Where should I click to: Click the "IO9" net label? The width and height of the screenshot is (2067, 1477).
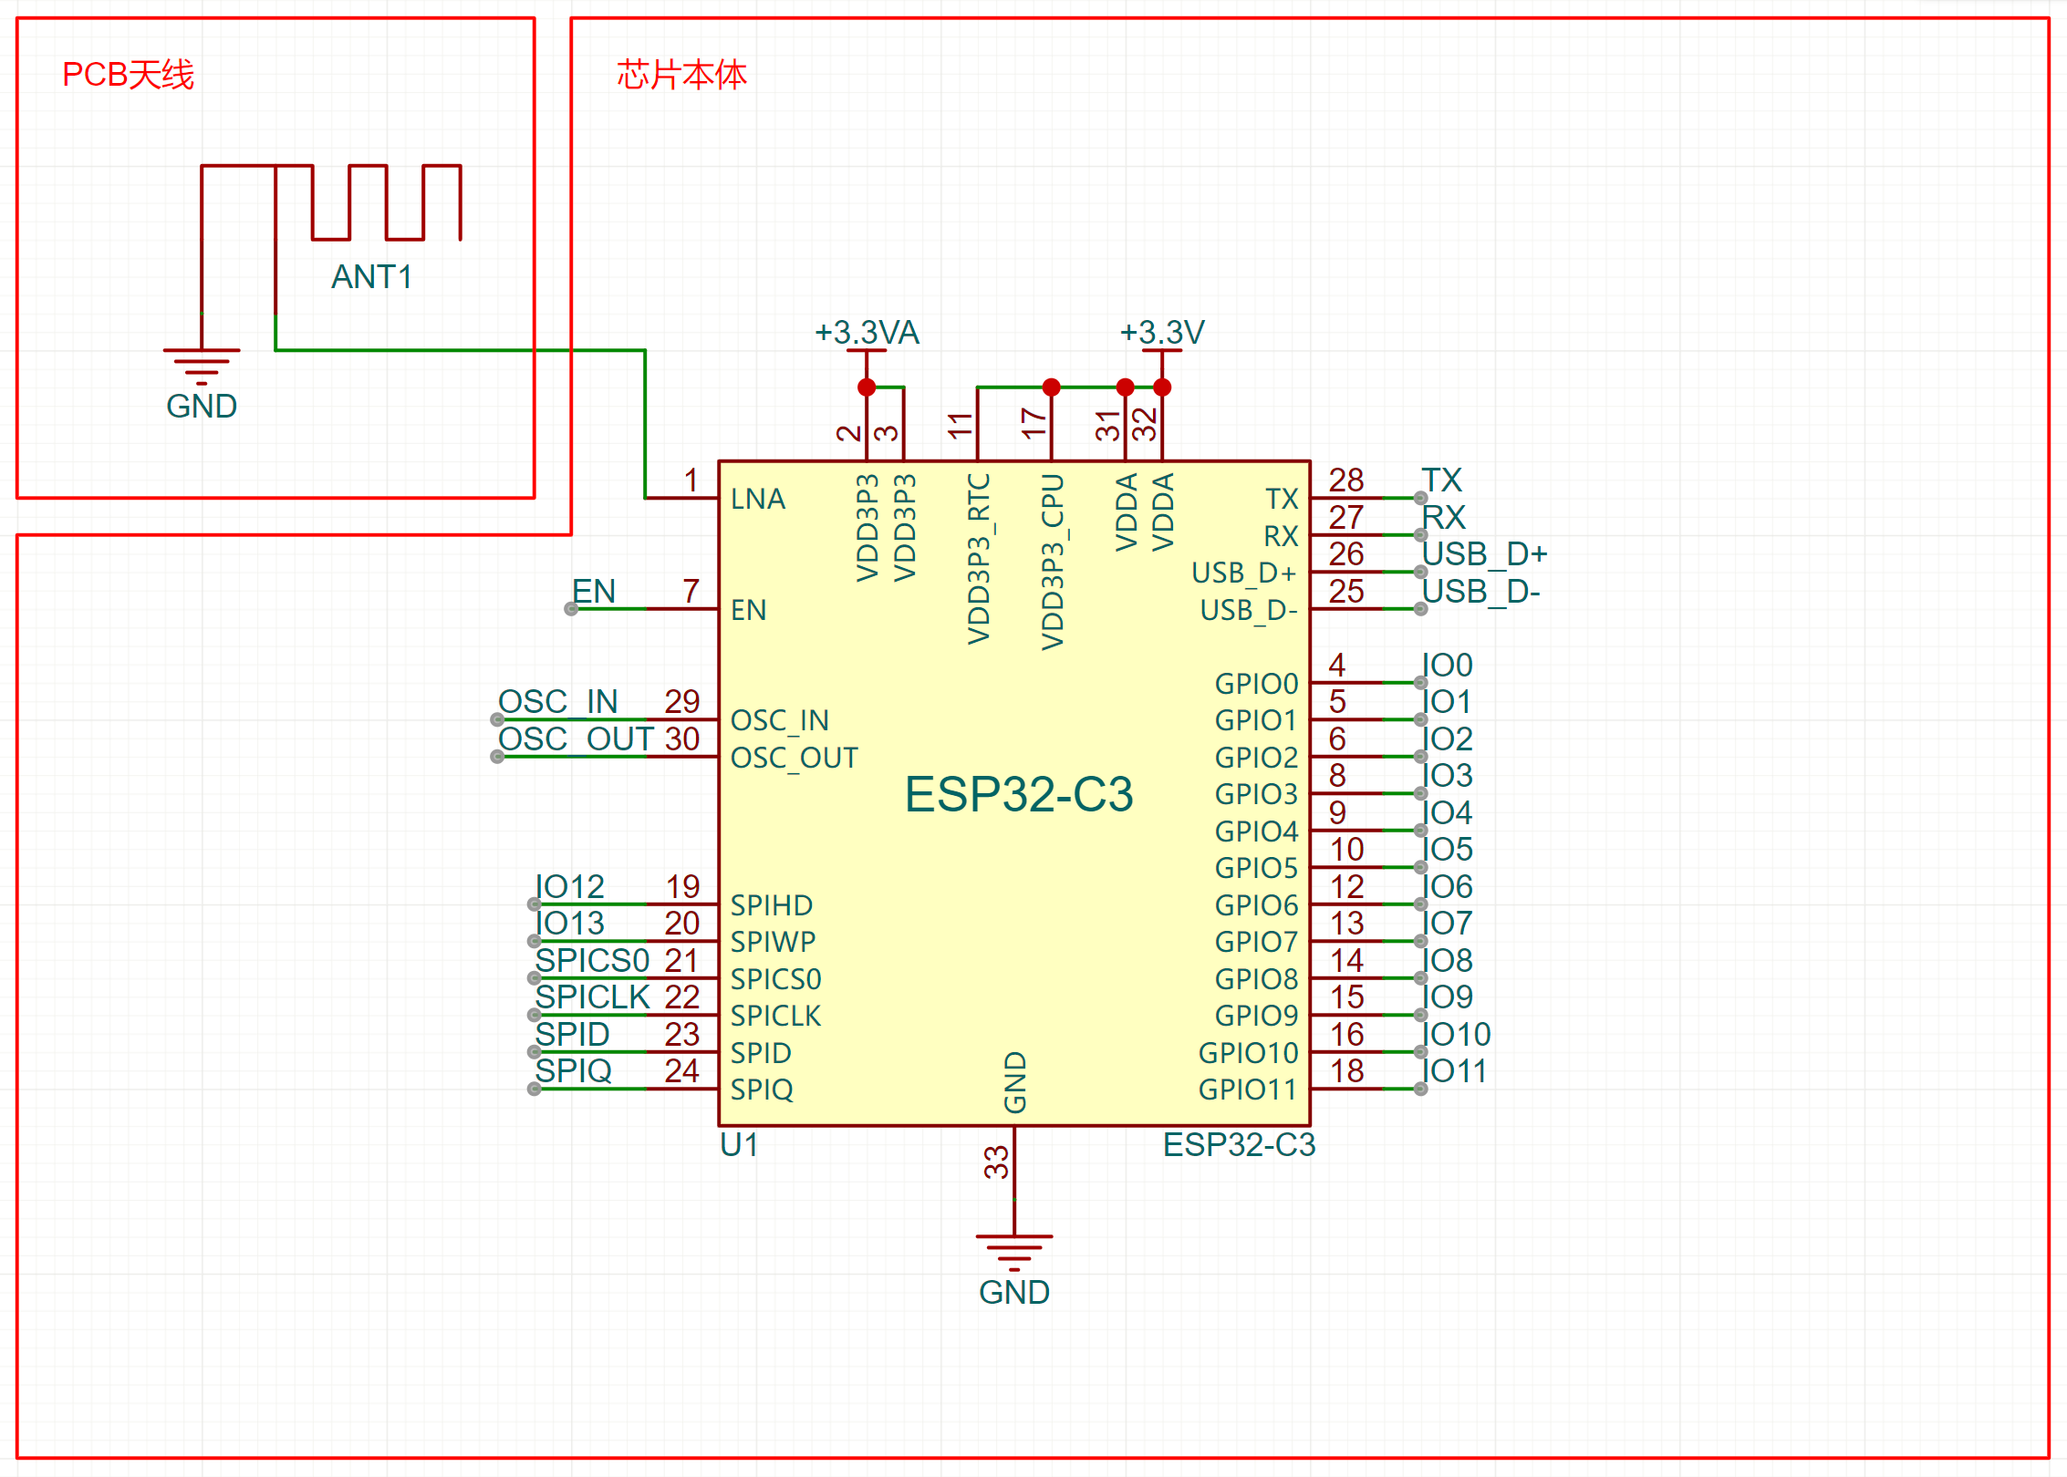click(x=1448, y=997)
